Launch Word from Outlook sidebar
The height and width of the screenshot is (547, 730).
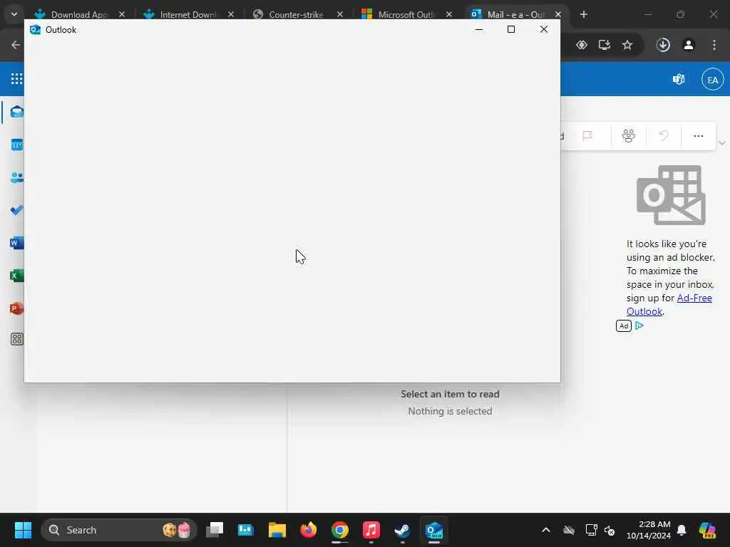(17, 243)
